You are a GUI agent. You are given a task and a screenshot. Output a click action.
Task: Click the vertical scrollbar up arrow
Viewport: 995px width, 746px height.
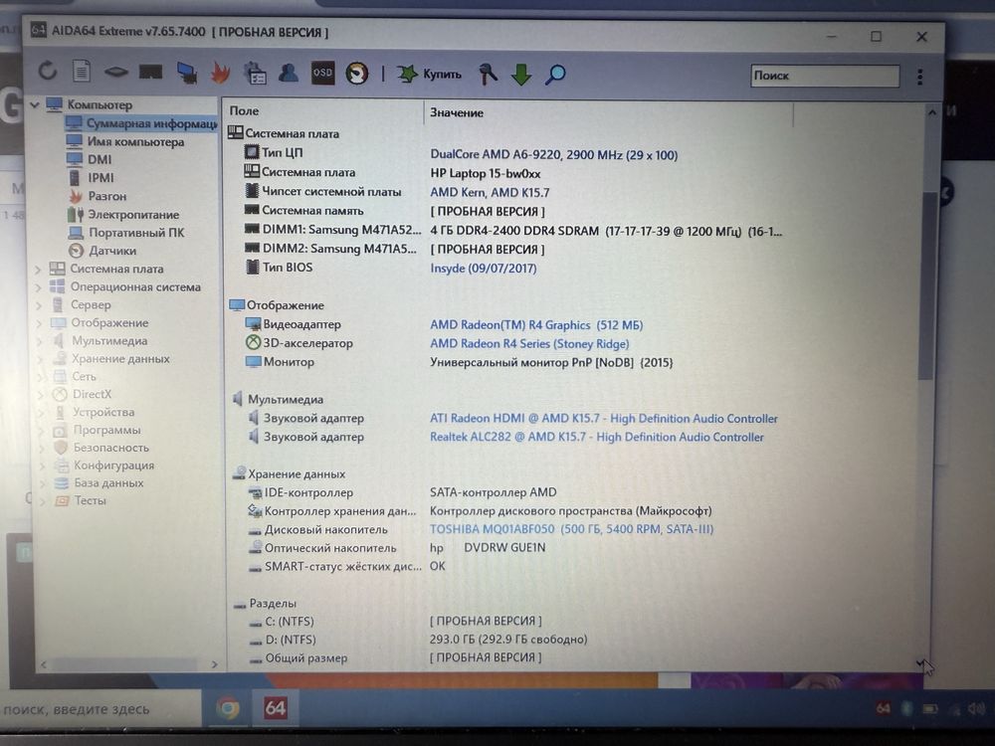tap(931, 113)
